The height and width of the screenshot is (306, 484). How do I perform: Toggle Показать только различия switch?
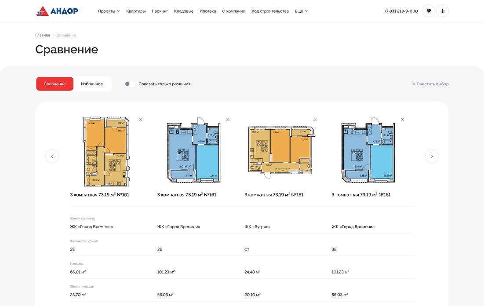click(129, 84)
